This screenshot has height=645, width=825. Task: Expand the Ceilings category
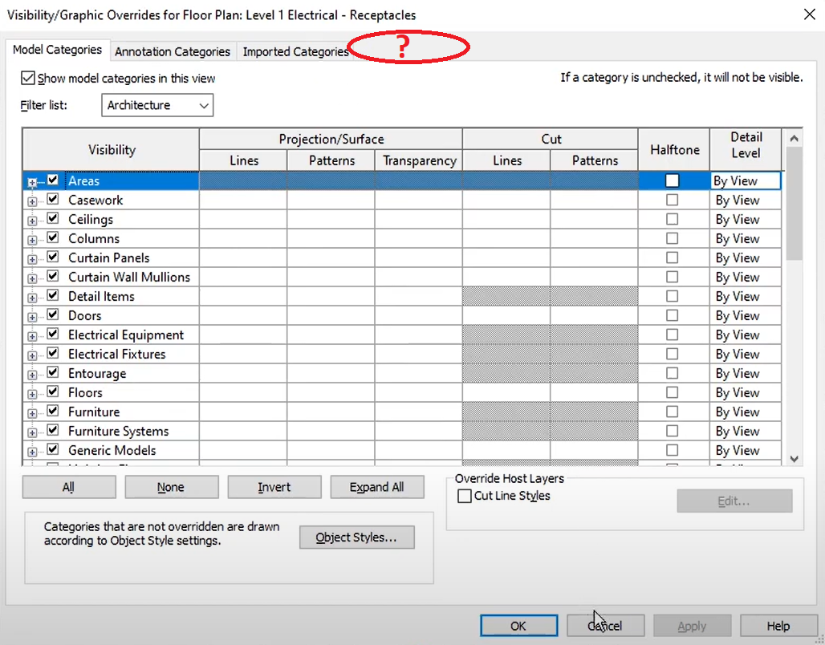32,221
